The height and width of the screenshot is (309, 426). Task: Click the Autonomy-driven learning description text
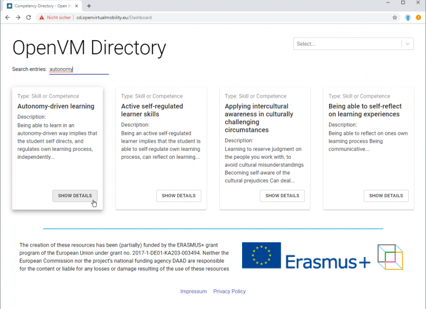click(57, 141)
